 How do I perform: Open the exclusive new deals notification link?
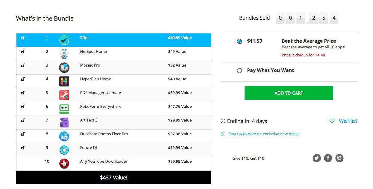click(263, 134)
